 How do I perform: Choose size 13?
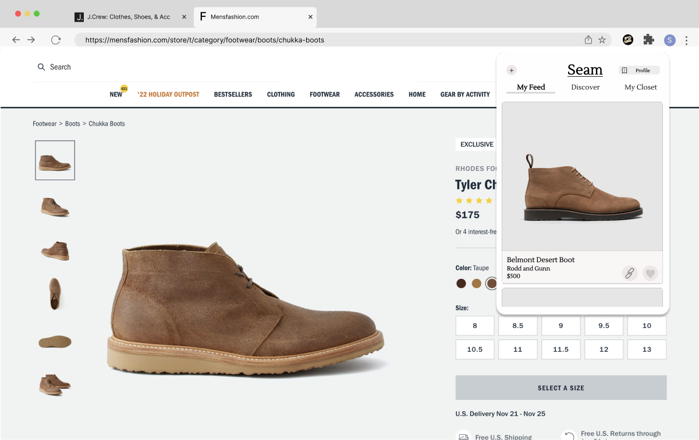coord(647,349)
